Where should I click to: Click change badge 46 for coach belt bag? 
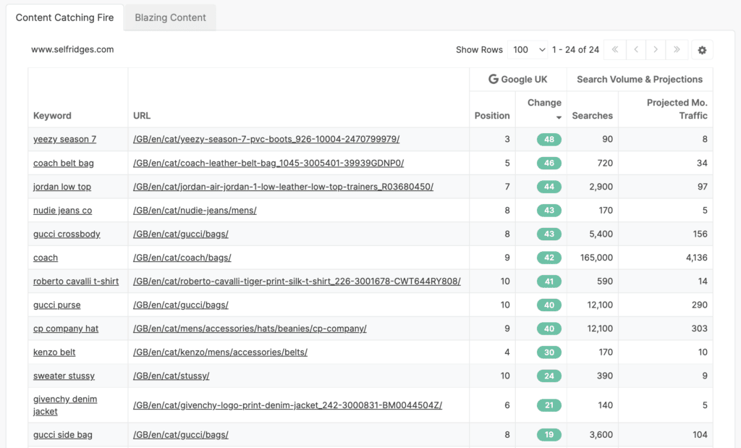pyautogui.click(x=549, y=163)
